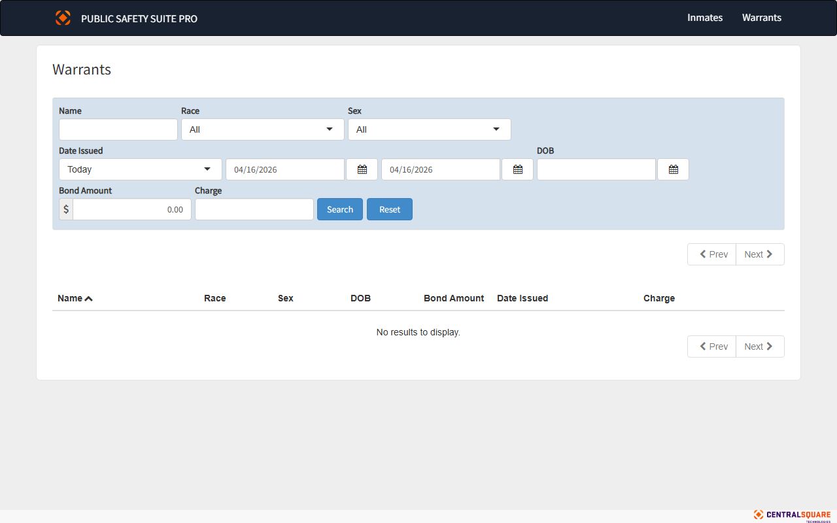The height and width of the screenshot is (523, 837).
Task: Expand the Sex dropdown
Action: point(429,129)
